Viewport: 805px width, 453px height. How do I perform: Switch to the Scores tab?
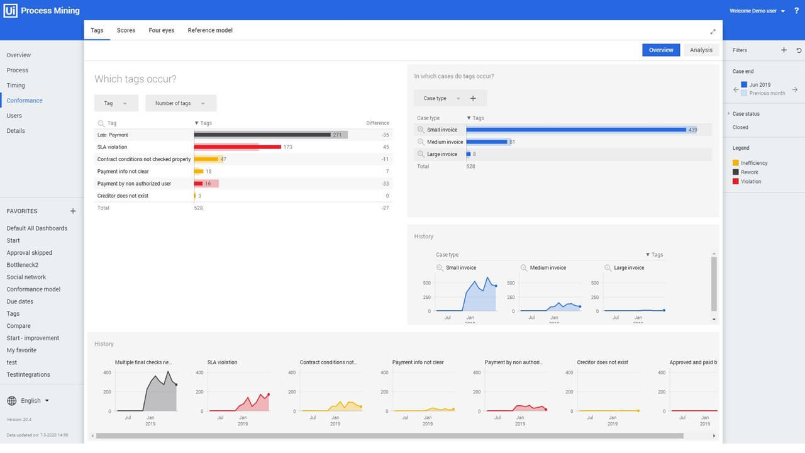point(126,30)
